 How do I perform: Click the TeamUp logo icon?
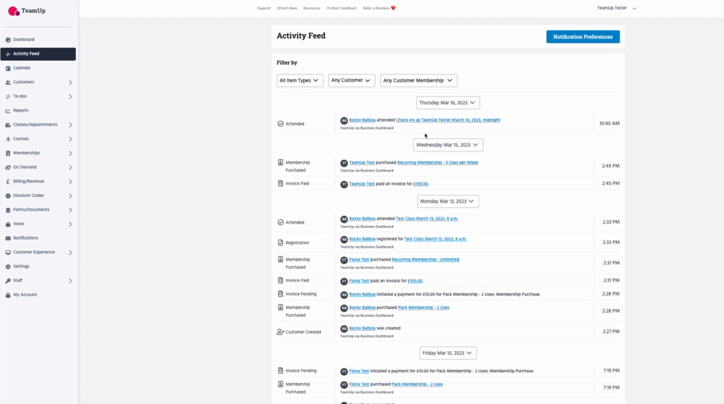(x=14, y=11)
